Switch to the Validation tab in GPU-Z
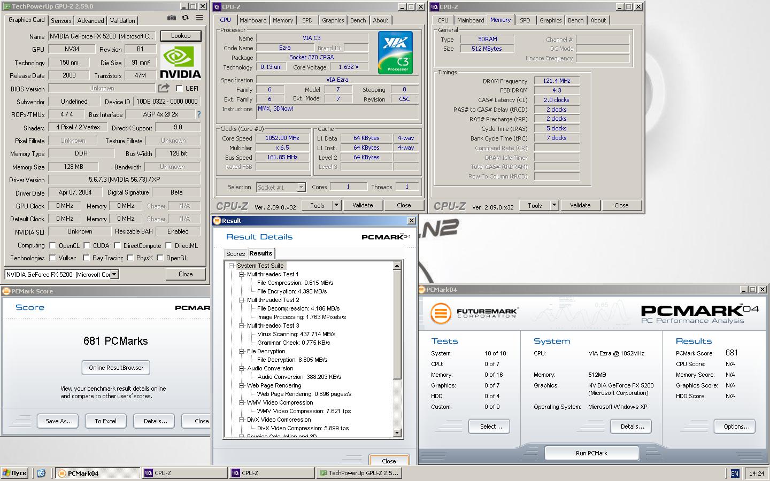Image resolution: width=770 pixels, height=481 pixels. pyautogui.click(x=122, y=21)
